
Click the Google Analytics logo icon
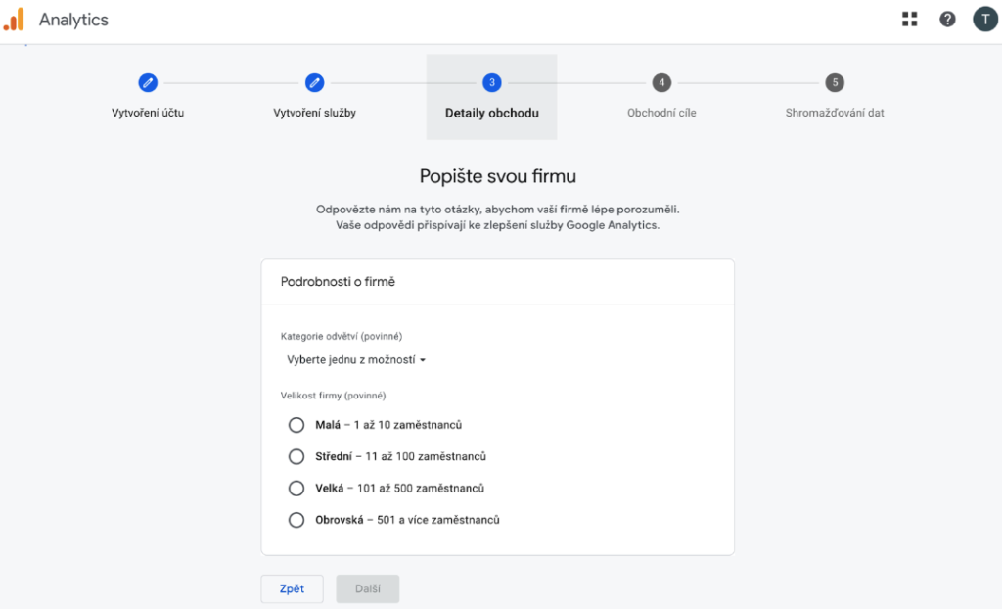tap(14, 20)
